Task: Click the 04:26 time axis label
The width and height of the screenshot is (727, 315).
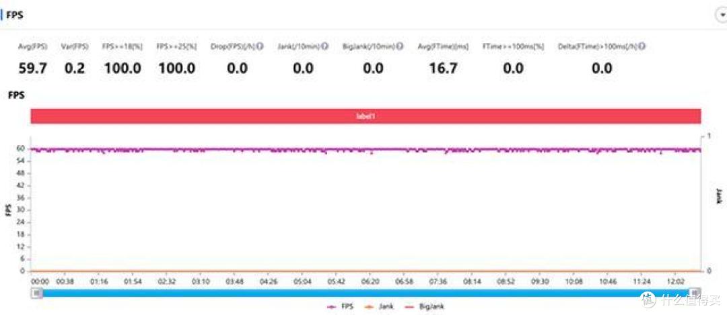Action: pos(269,281)
